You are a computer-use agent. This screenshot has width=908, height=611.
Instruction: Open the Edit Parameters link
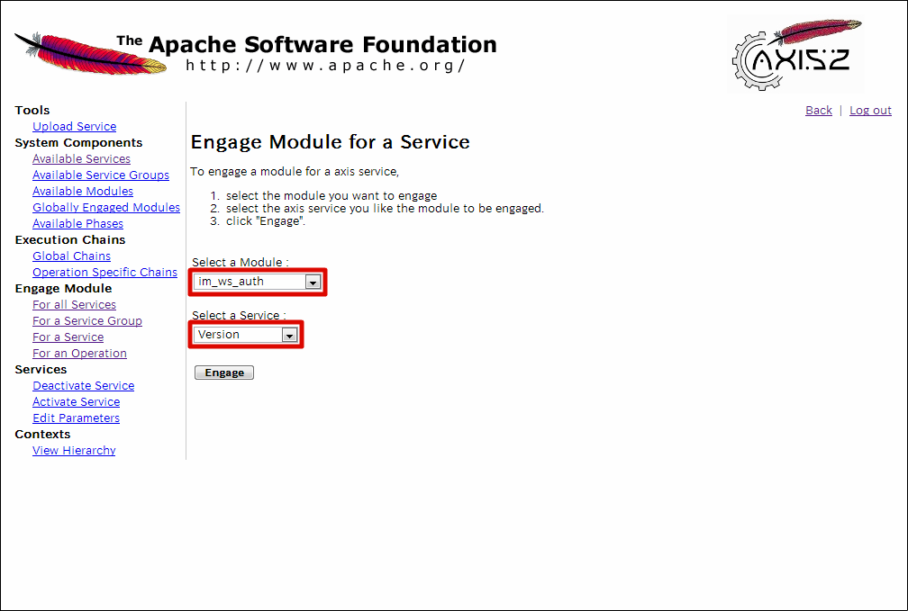(x=76, y=418)
